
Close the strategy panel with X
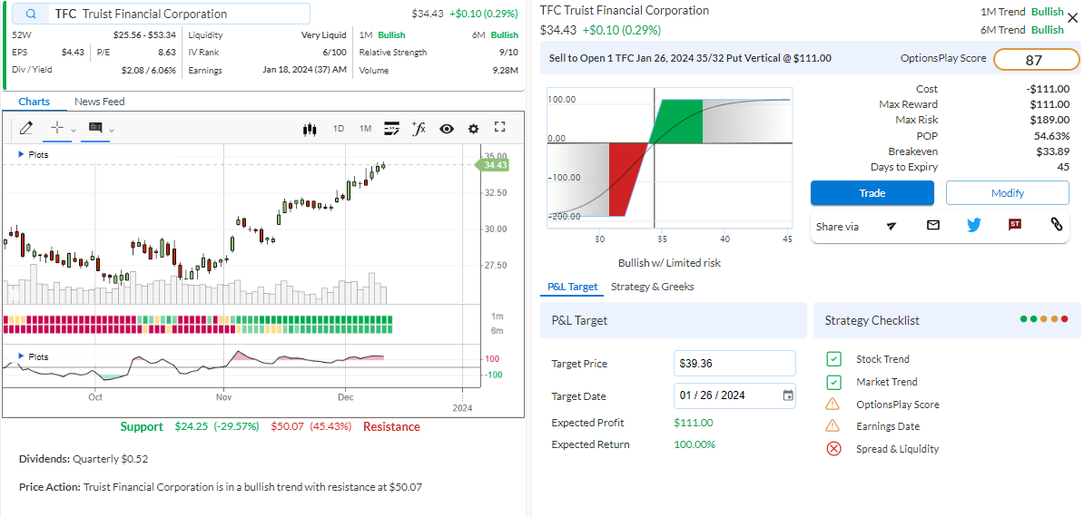point(1071,19)
